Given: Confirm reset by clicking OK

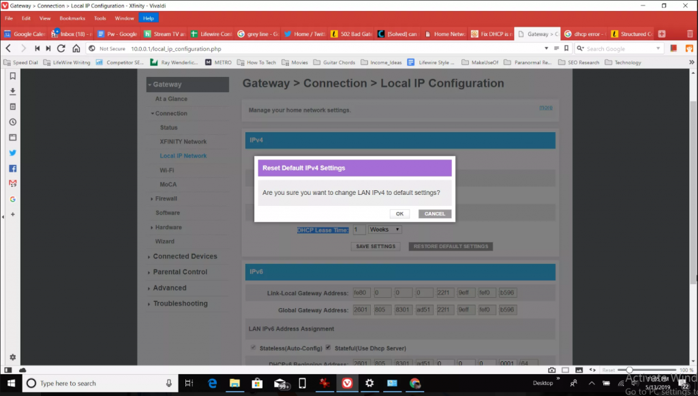Looking at the screenshot, I should click(399, 214).
